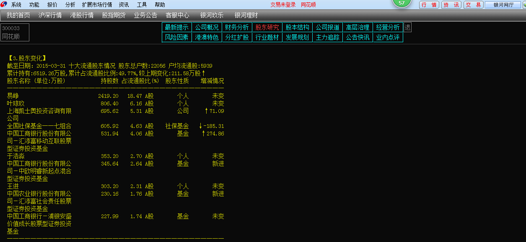Switch to the 公司概况 tab
Image resolution: width=526 pixels, height=242 pixels.
[x=207, y=27]
